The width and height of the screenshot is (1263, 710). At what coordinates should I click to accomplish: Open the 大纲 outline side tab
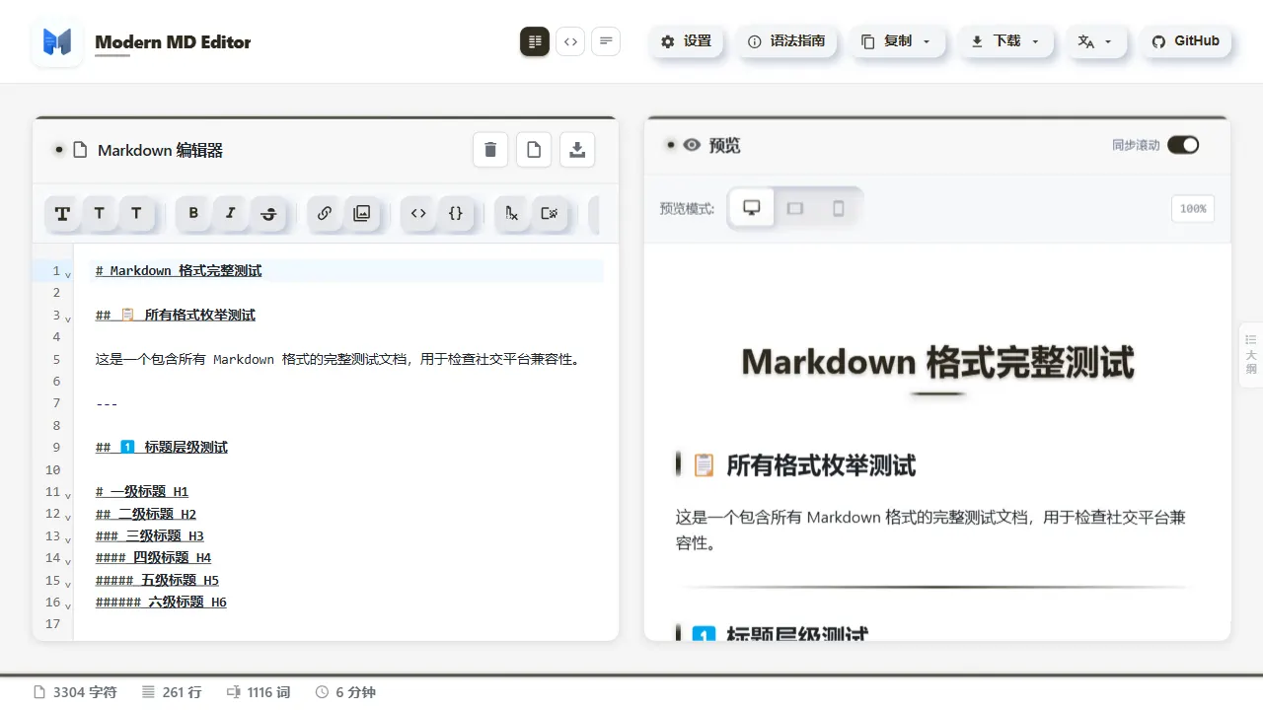(1251, 354)
